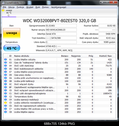The image size is (119, 126).
Task: Click the blue status icon for attribute 05
Action: pyautogui.click(x=5, y=69)
